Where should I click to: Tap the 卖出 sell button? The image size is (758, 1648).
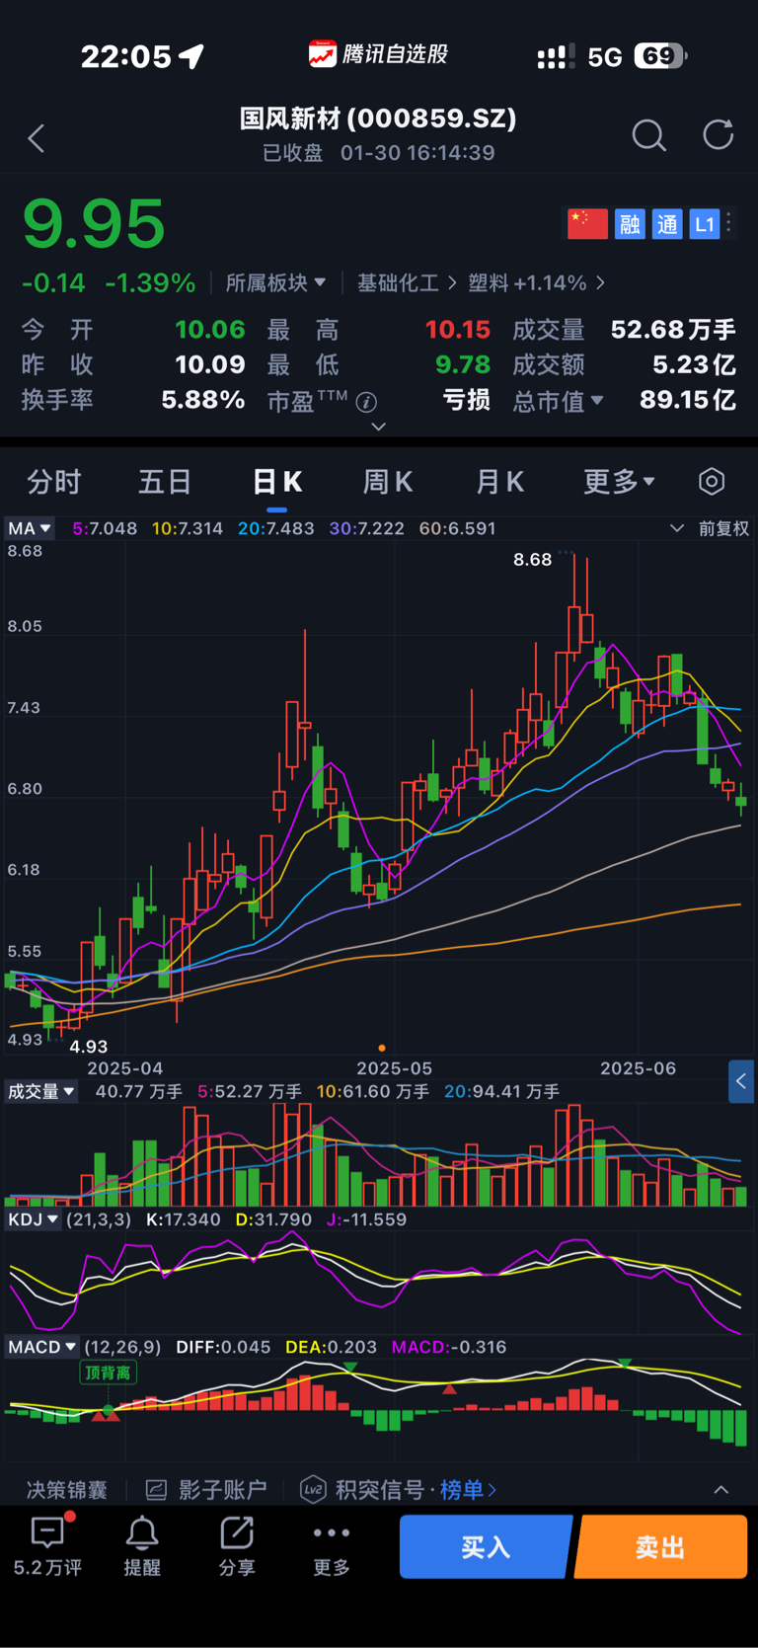(661, 1546)
